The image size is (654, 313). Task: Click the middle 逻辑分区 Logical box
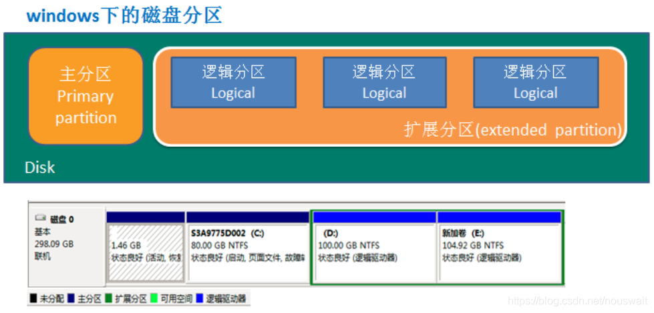(x=385, y=83)
